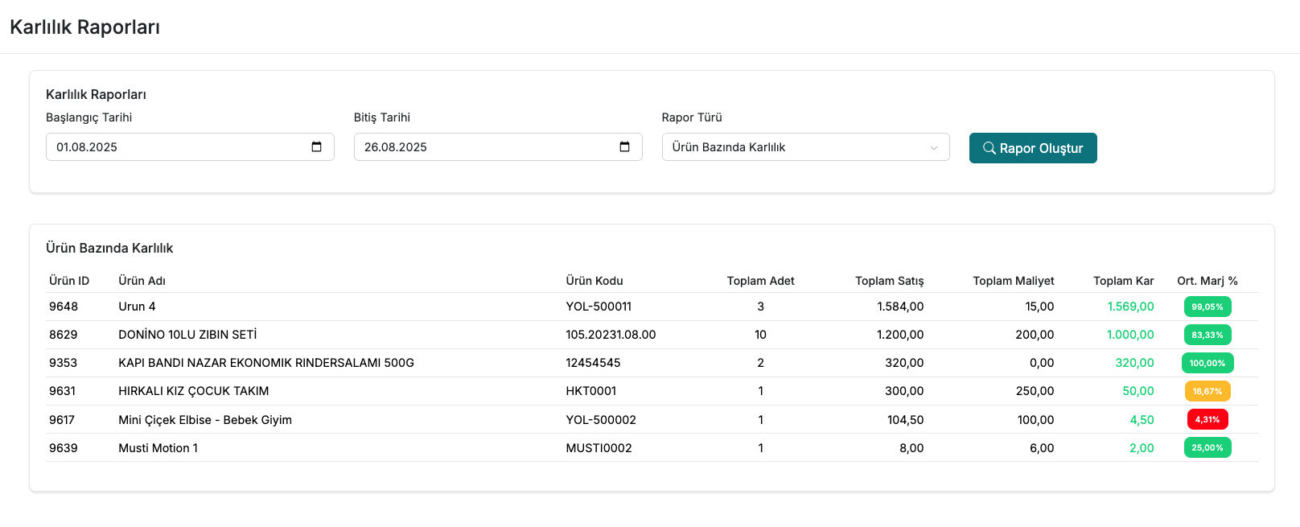Click the Ürün ID column header
This screenshot has height=527, width=1300.
click(x=69, y=281)
